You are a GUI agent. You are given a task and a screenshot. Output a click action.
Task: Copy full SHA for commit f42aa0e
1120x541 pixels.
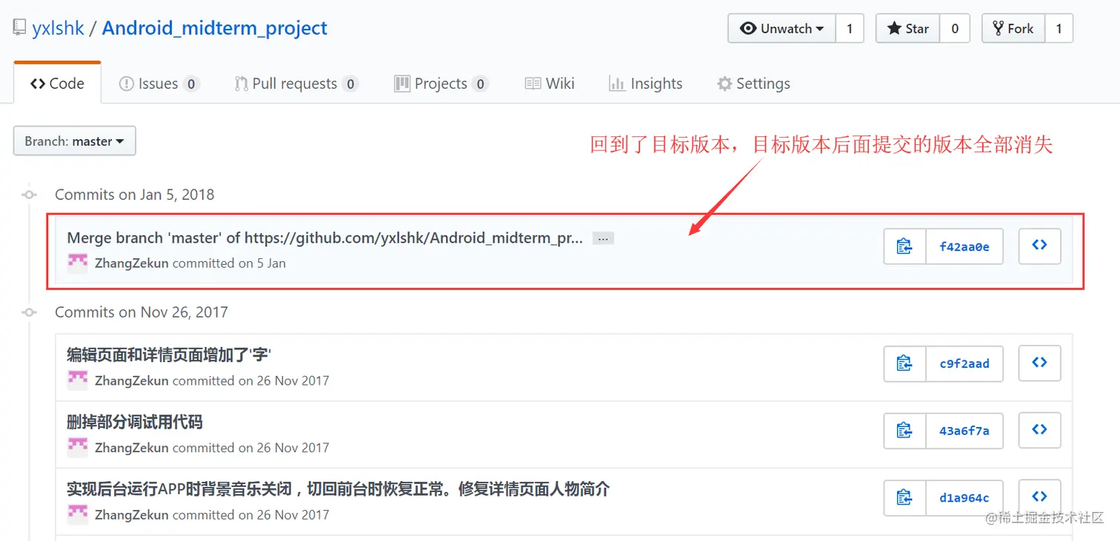pos(904,246)
